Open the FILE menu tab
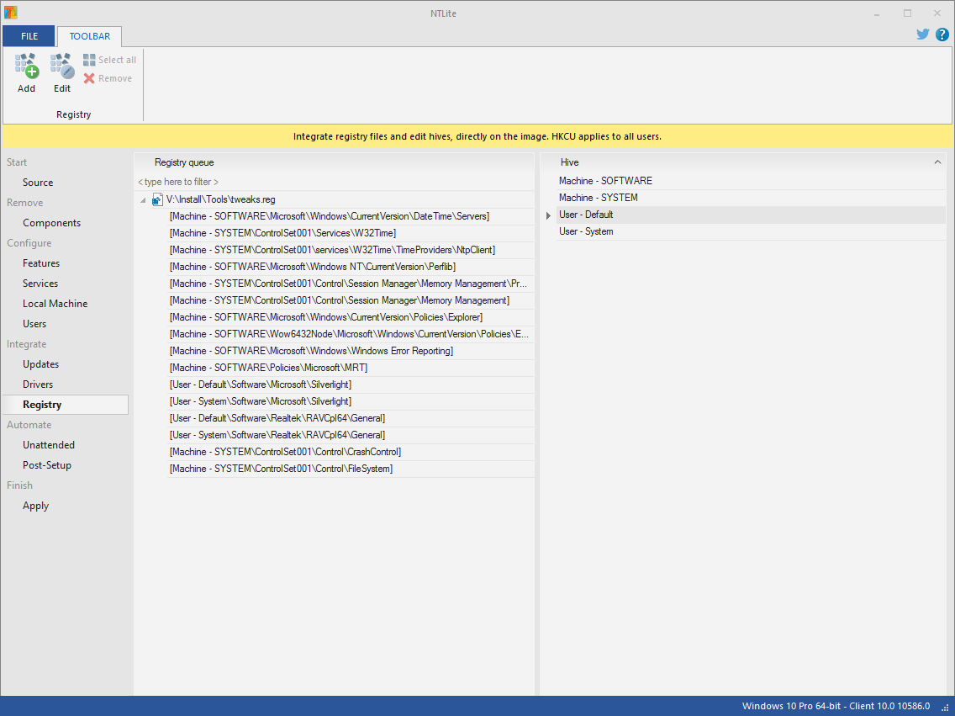Image resolution: width=955 pixels, height=716 pixels. 29,36
